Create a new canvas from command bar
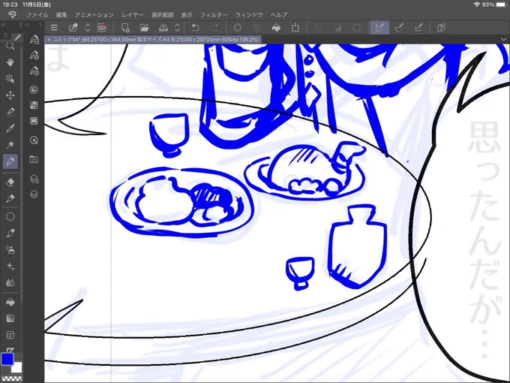510x383 pixels. (x=125, y=28)
